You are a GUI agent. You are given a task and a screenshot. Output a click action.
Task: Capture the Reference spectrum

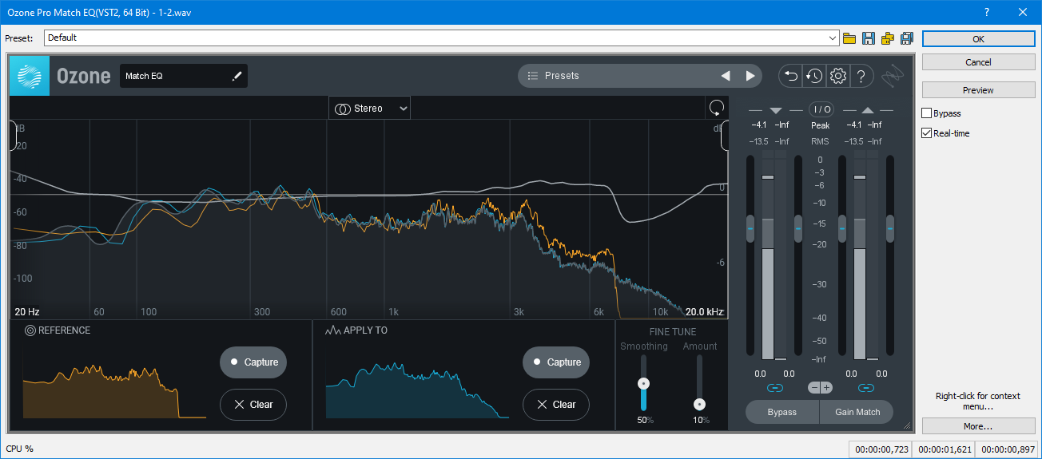click(x=253, y=362)
